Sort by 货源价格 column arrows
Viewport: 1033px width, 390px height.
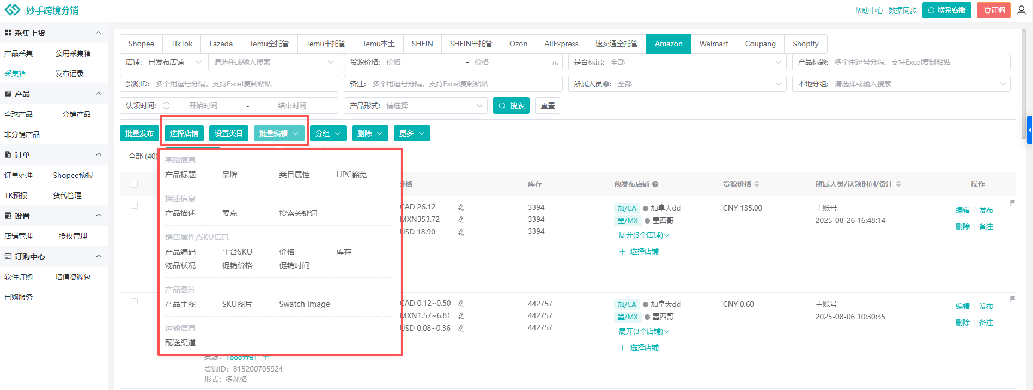pos(757,184)
